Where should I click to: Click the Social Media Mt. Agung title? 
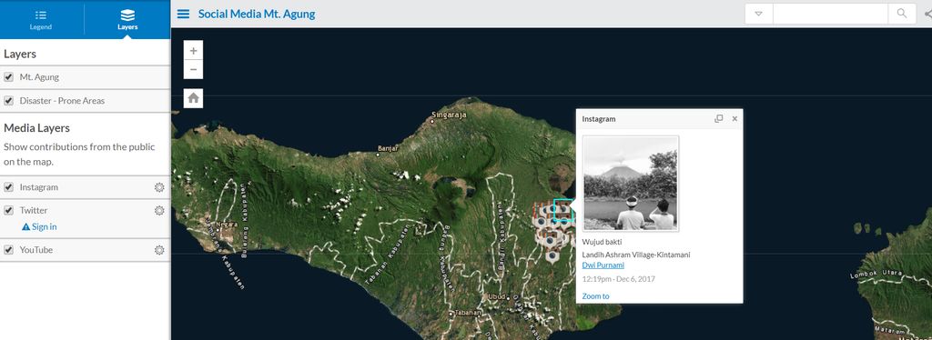click(257, 14)
